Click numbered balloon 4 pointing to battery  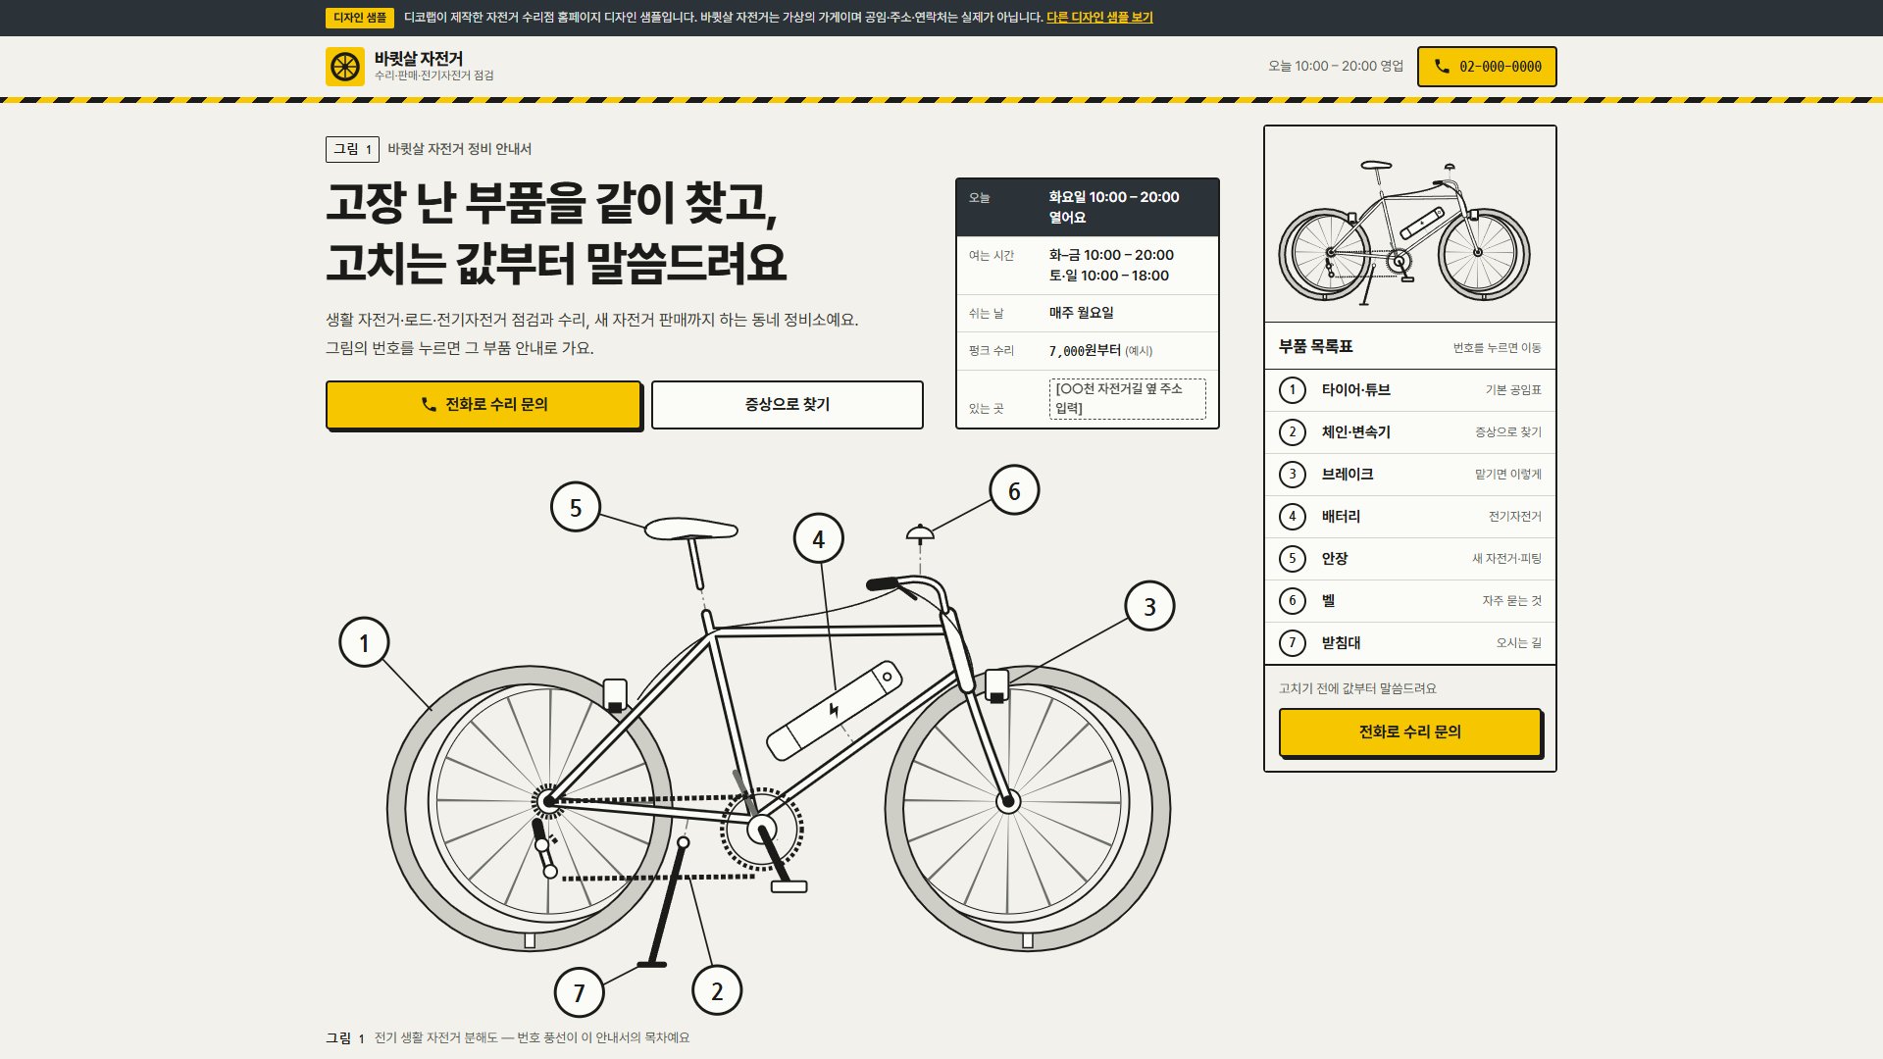click(819, 538)
